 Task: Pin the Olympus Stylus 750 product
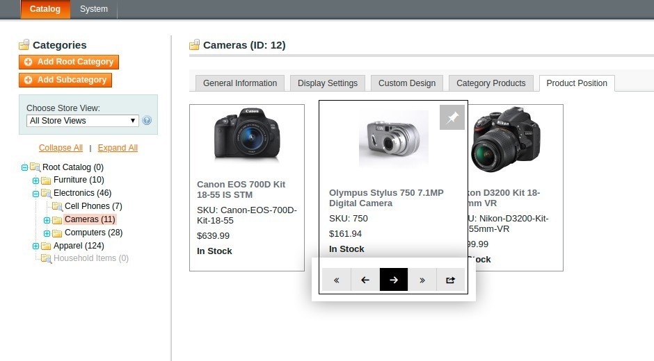click(x=452, y=117)
